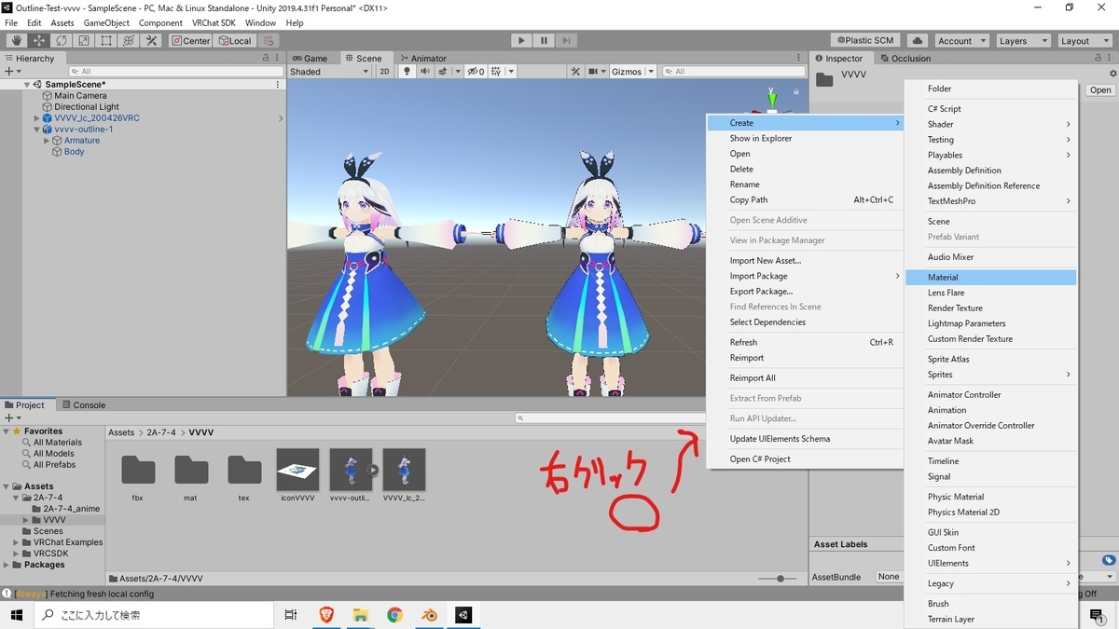
Task: Open scene camera settings icon
Action: (x=596, y=72)
